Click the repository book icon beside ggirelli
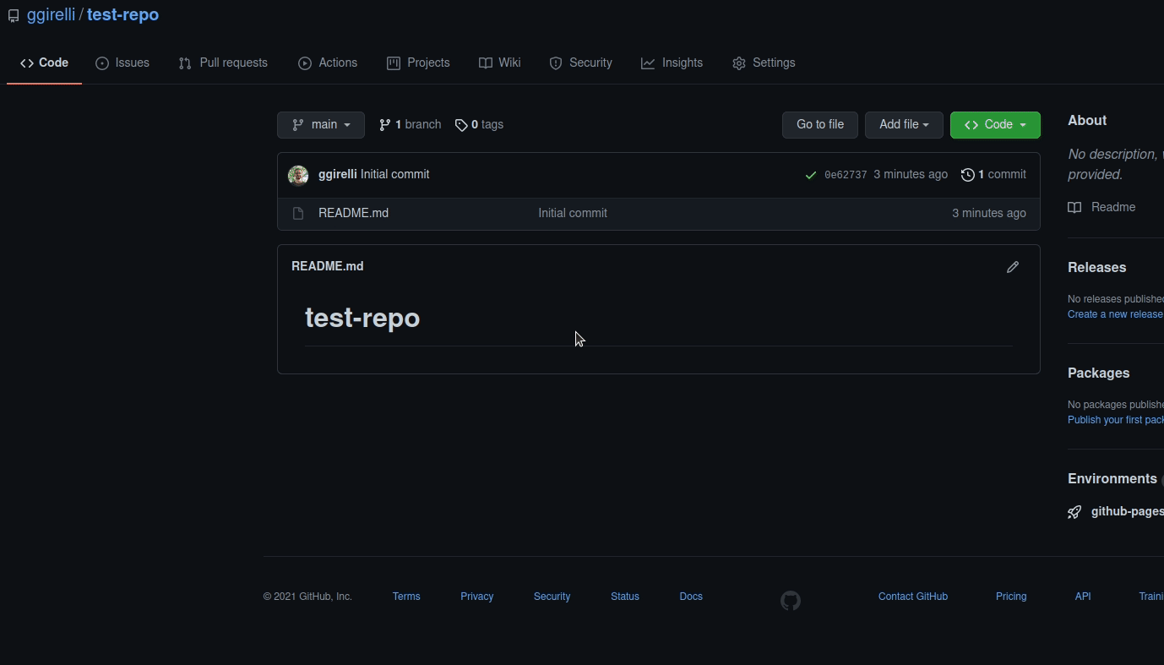Screen dimensions: 1164x665 click(14, 16)
